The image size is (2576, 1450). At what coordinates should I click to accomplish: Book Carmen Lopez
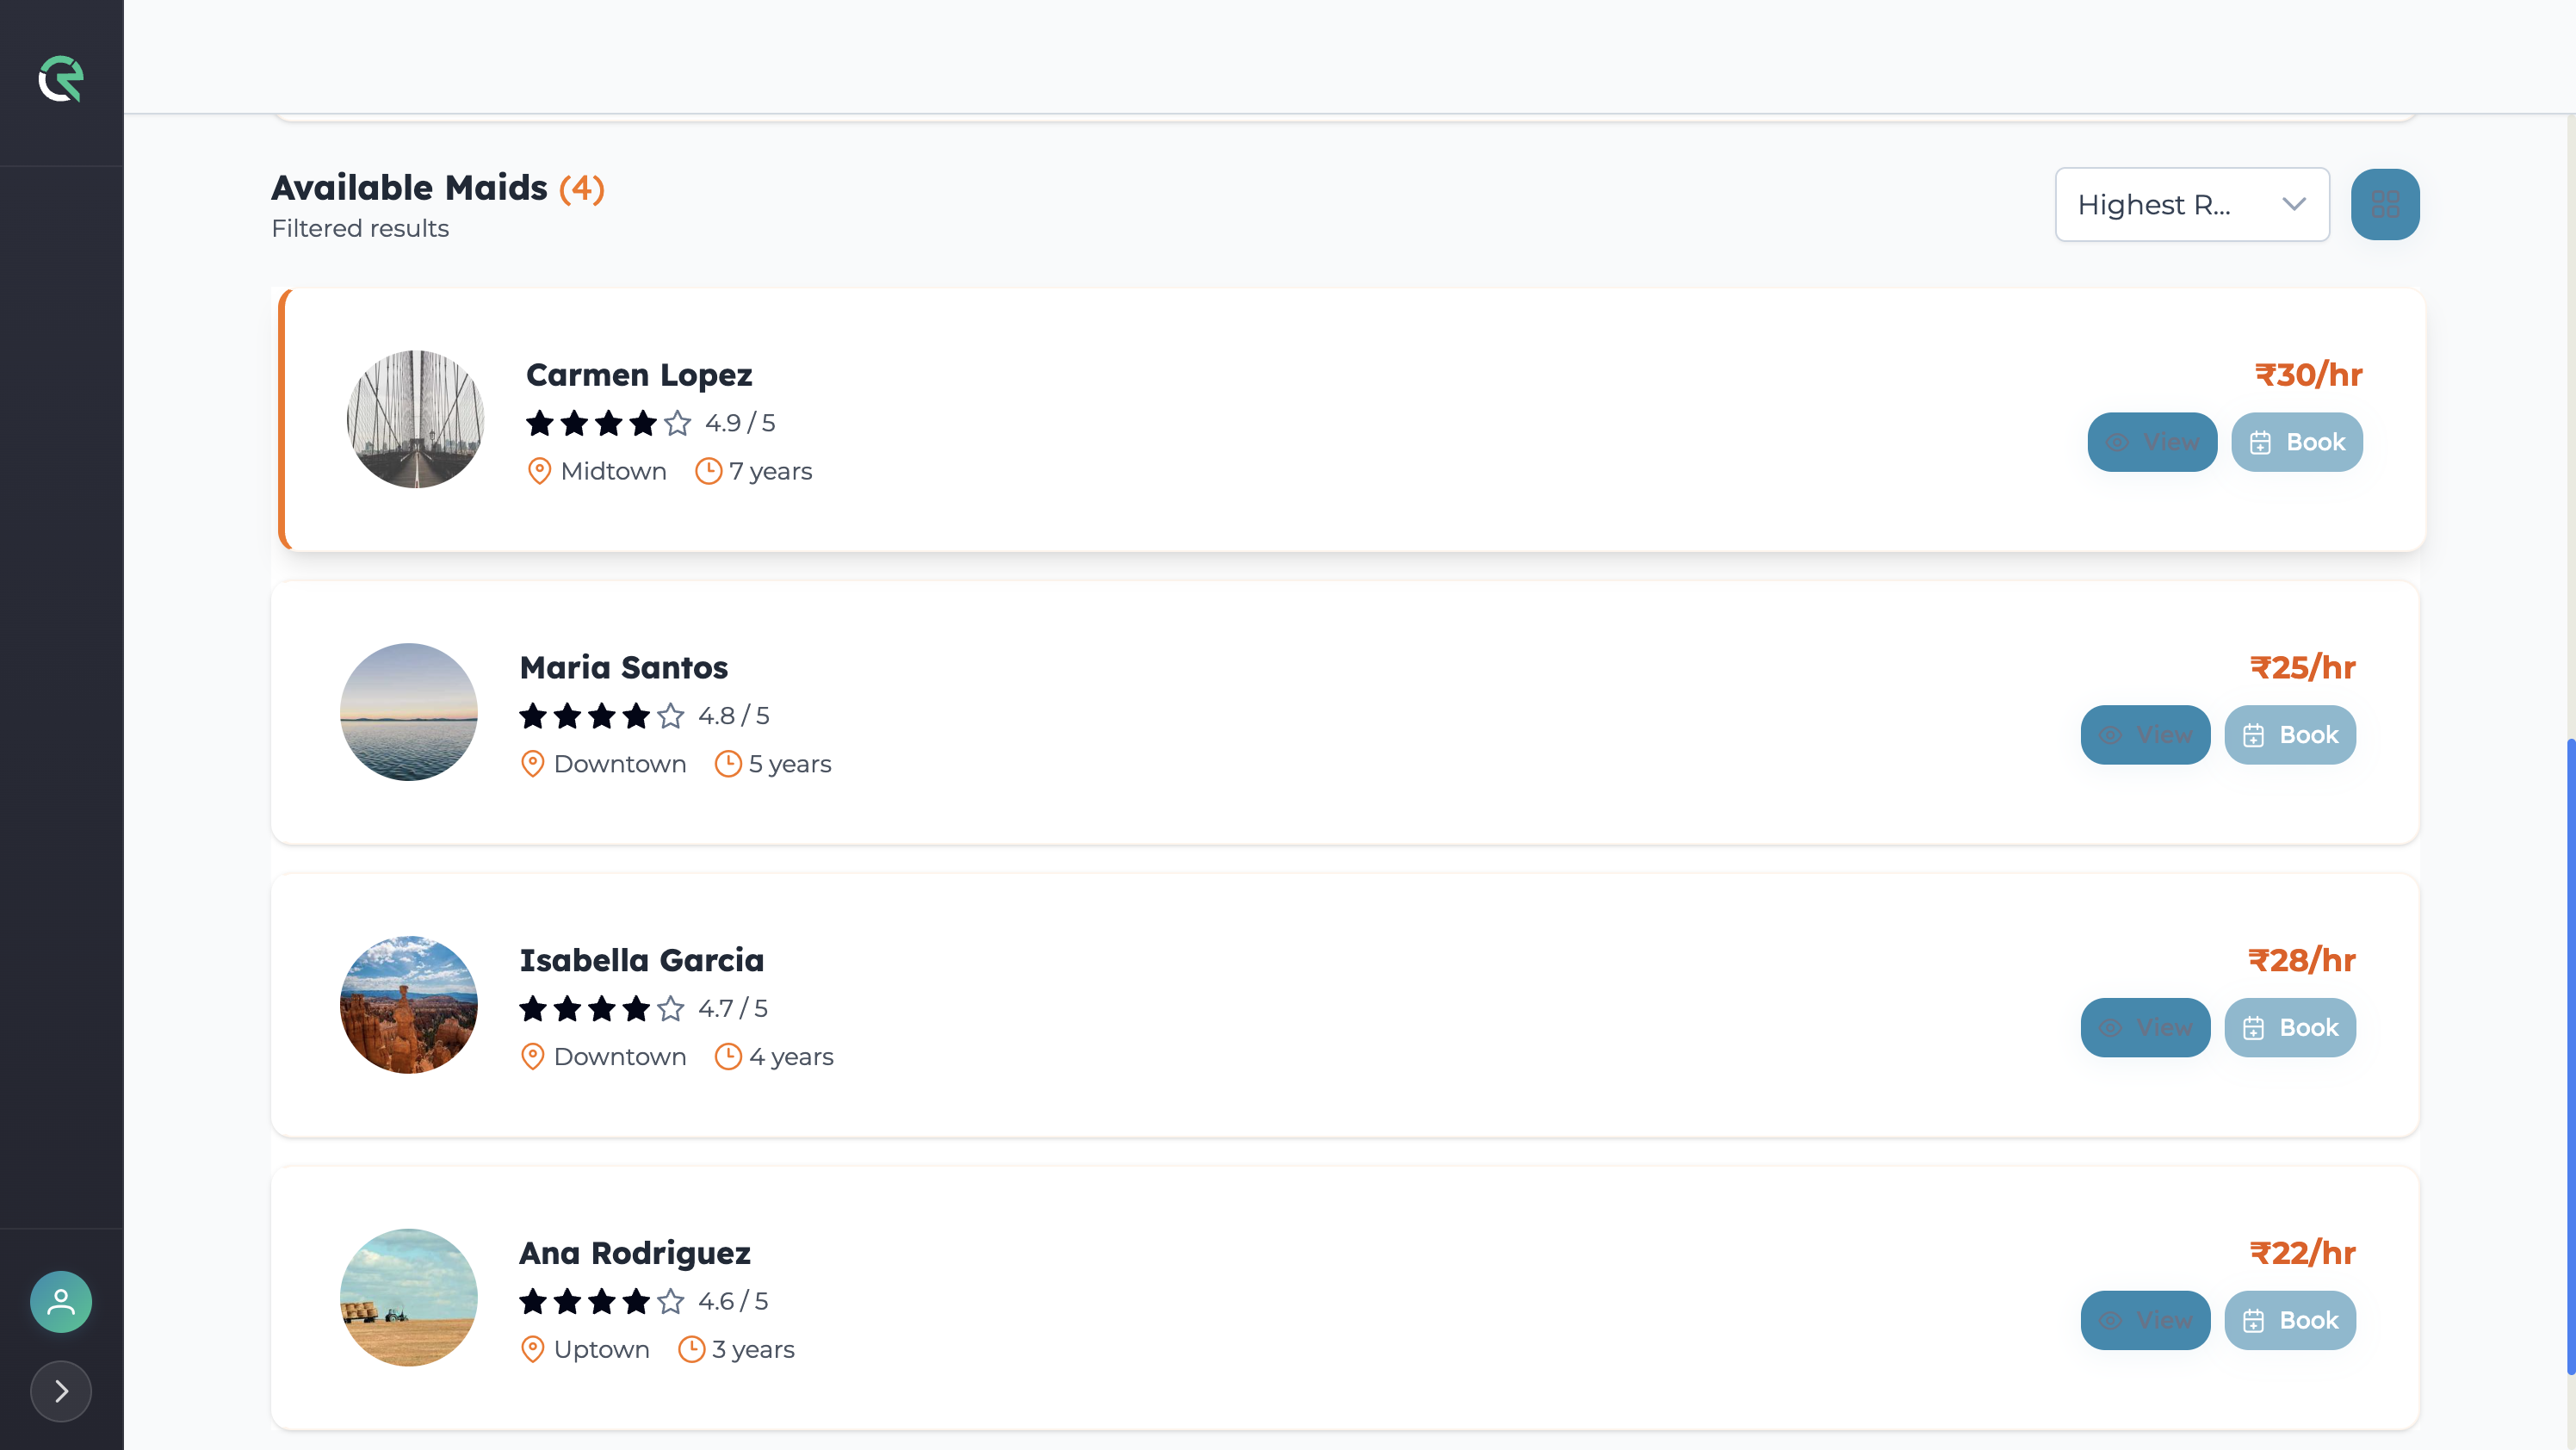2297,442
